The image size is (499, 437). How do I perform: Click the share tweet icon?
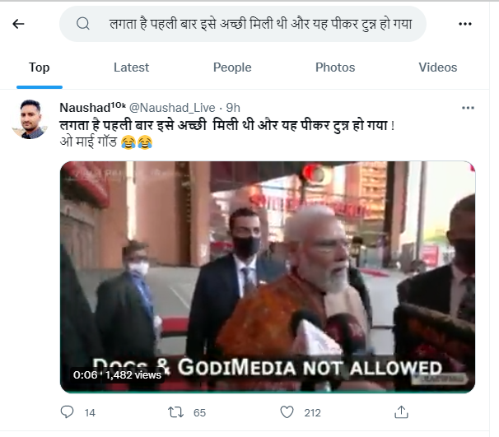[401, 411]
